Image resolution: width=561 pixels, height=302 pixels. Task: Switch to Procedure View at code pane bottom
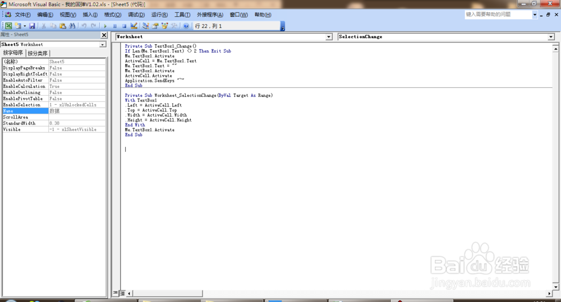point(116,293)
